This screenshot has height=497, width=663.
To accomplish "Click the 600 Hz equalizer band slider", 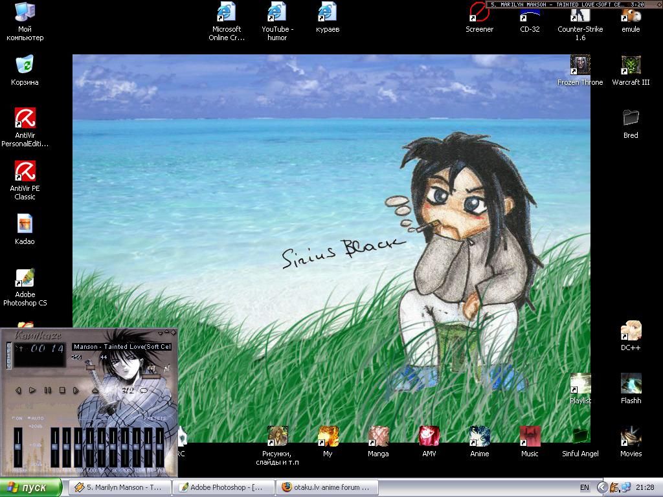I will (x=90, y=447).
